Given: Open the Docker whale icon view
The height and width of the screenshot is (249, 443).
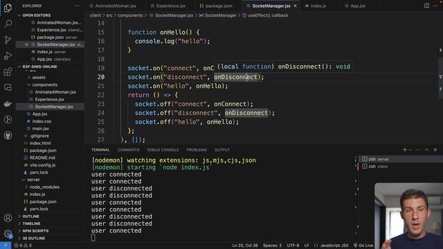Looking at the screenshot, I should pyautogui.click(x=8, y=104).
